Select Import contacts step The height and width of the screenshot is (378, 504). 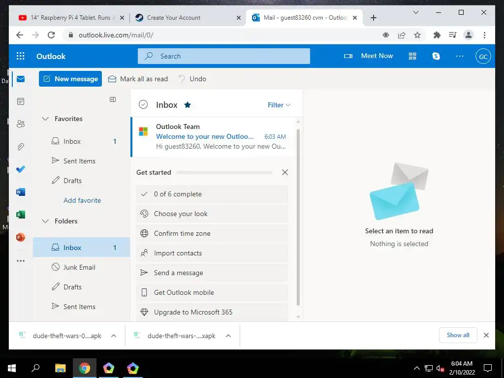point(212,253)
